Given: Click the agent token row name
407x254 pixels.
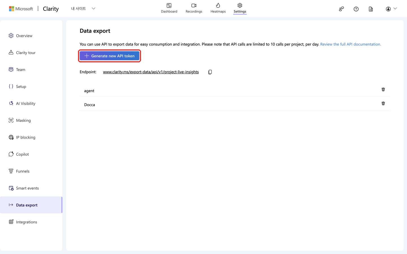Looking at the screenshot, I should click(x=89, y=91).
